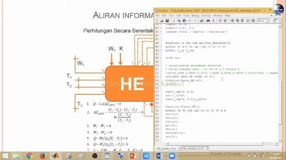
Task: Open Find with the binoculars icon
Action: point(208,21)
